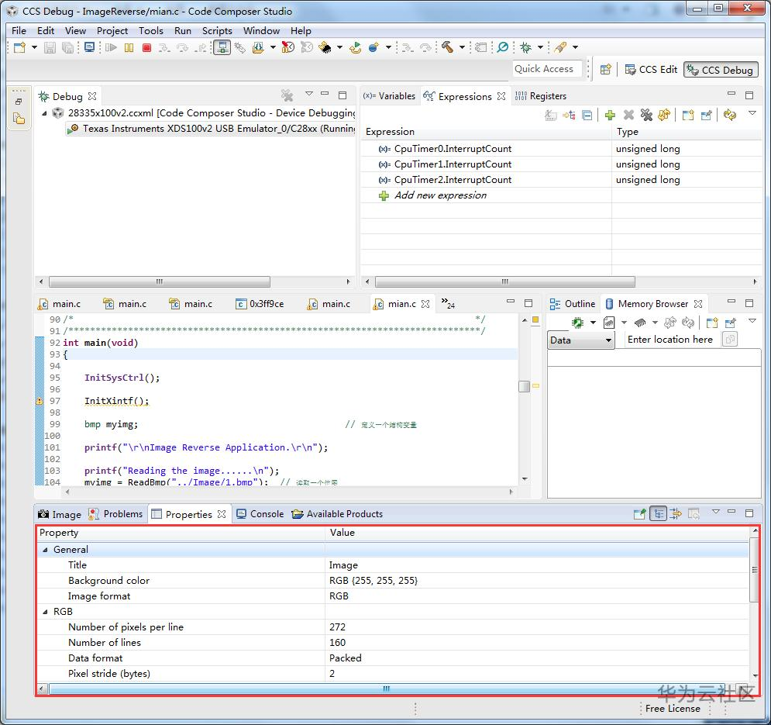Collapse the 28335x100v2.ccxml debug tree node

pyautogui.click(x=44, y=113)
